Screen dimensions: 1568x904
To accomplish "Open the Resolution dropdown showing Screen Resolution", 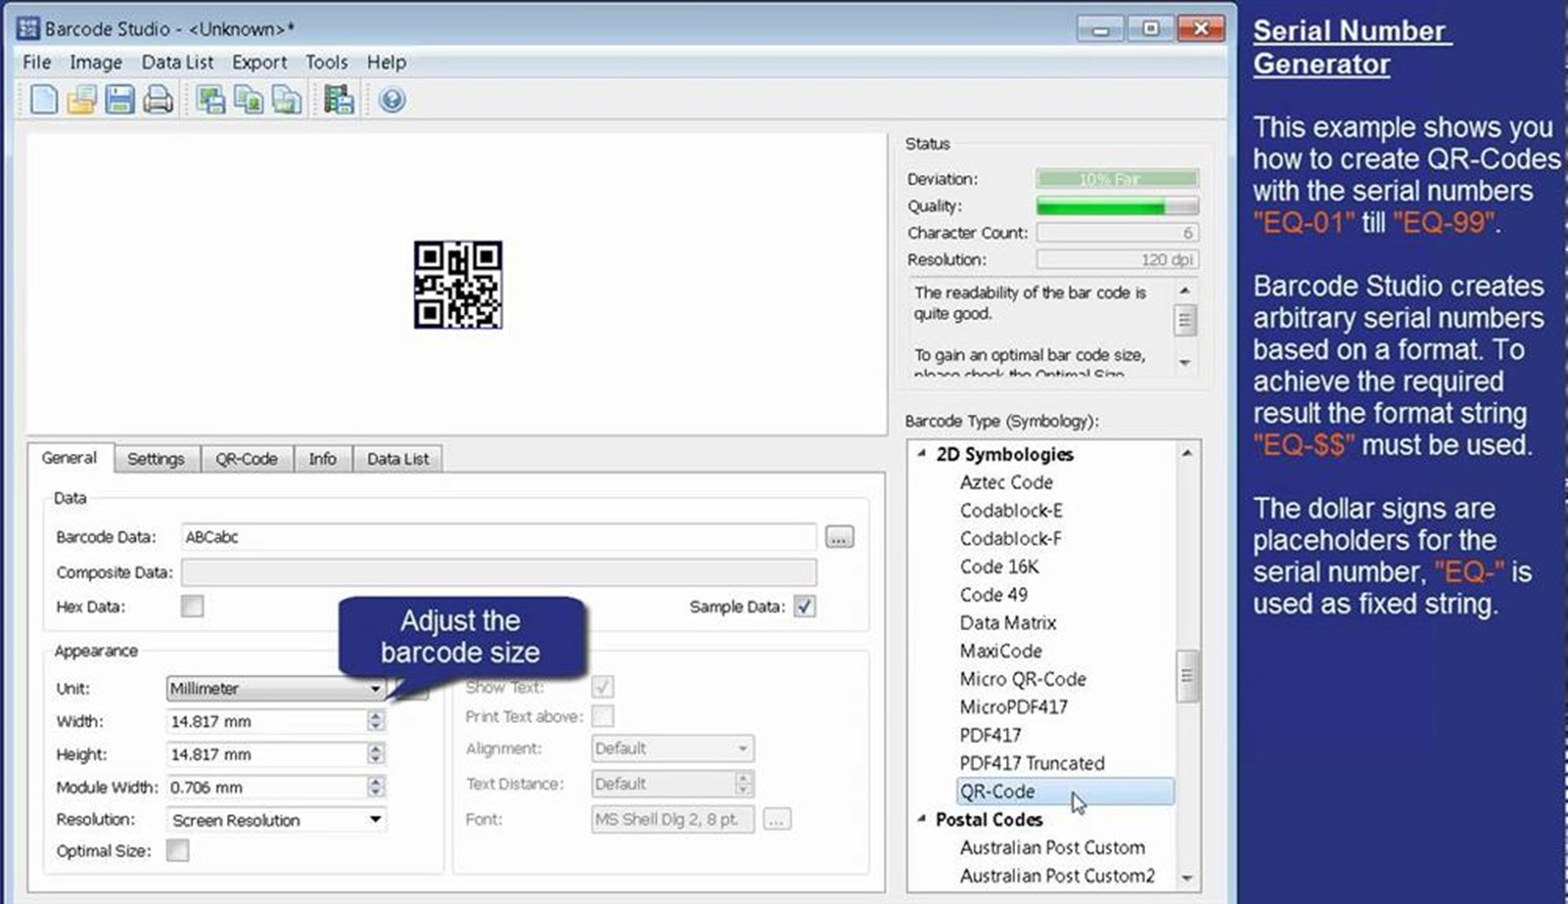I will click(276, 819).
